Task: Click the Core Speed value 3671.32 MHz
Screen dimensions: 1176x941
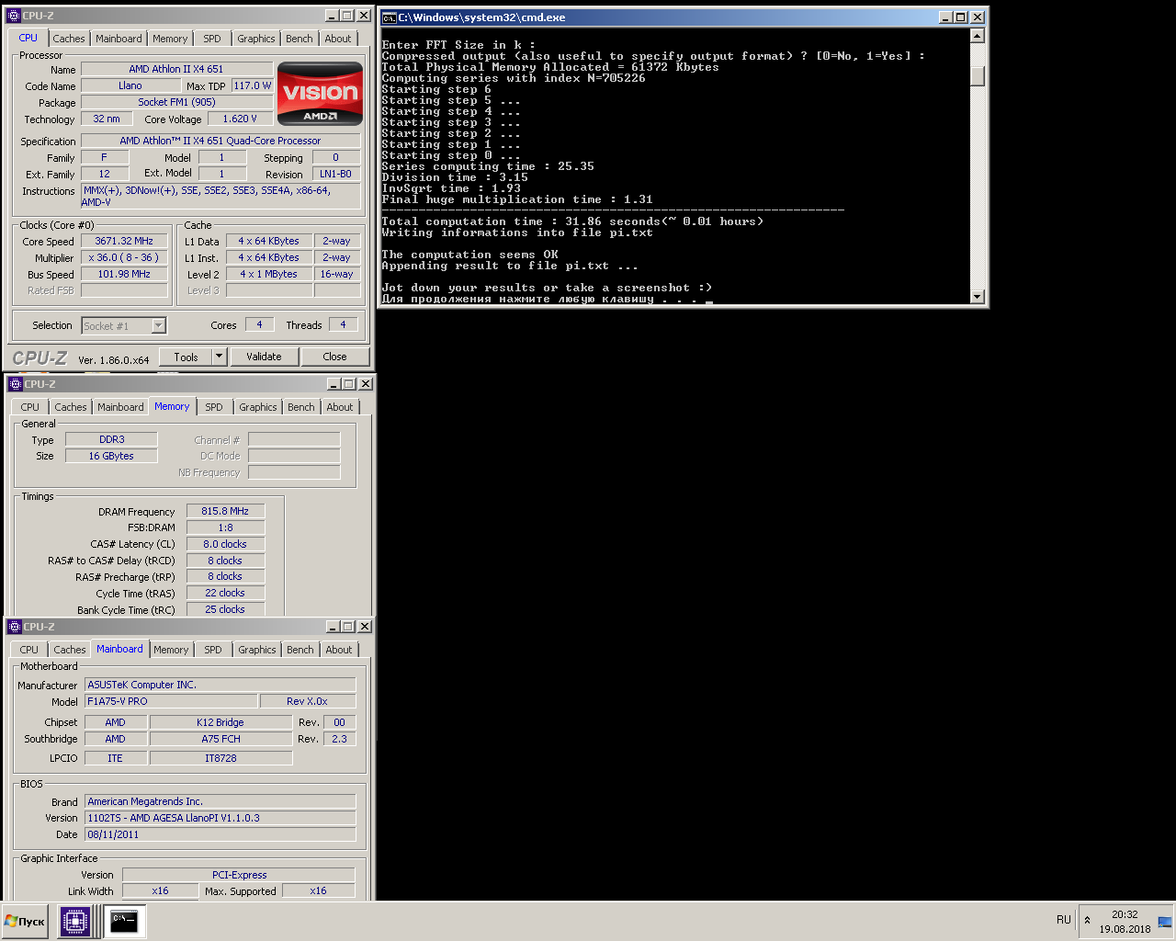Action: [124, 241]
